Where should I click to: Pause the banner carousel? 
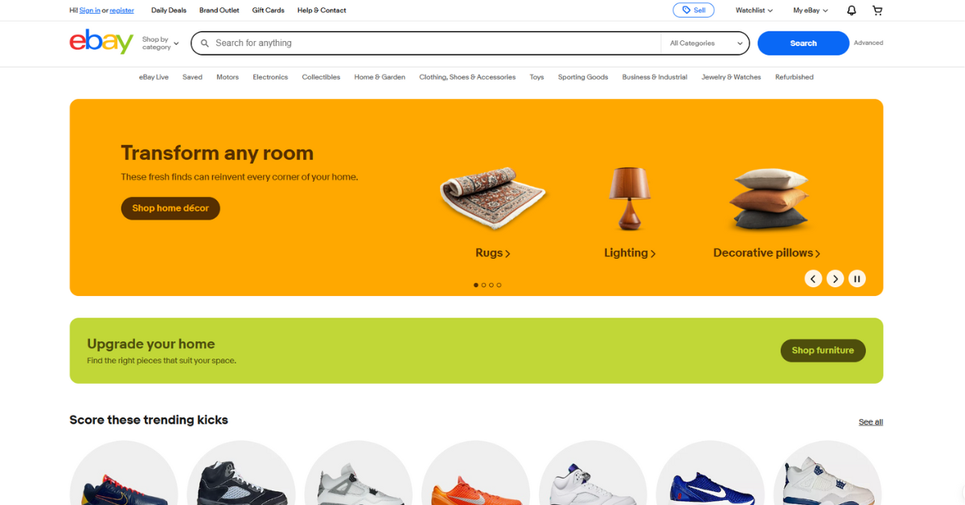(857, 279)
